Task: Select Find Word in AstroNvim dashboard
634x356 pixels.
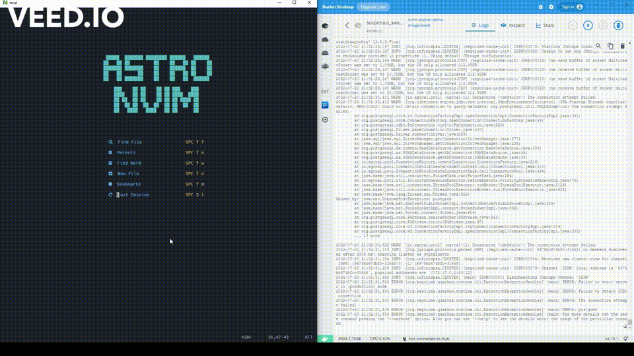Action: (129, 163)
